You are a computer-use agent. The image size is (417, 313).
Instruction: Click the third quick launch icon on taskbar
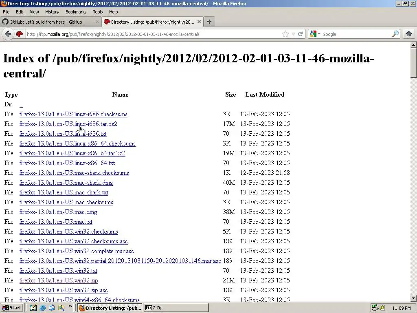[x=52, y=308]
